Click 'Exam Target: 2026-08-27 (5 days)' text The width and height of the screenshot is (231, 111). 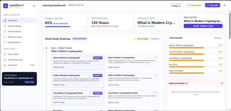105,26
